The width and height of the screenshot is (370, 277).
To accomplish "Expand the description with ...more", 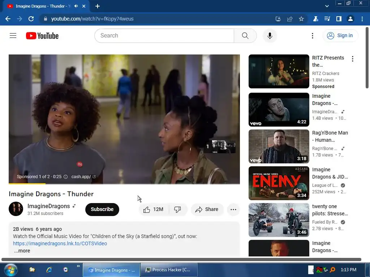I will click(x=22, y=251).
